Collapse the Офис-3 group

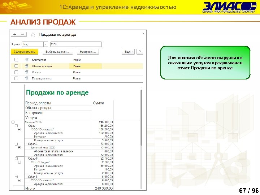(x=16, y=144)
